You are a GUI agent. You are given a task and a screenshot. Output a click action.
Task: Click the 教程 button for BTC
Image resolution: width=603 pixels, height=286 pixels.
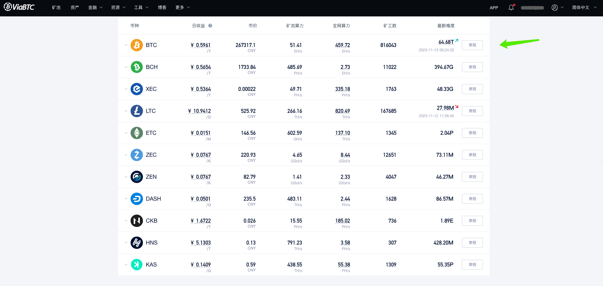point(472,45)
